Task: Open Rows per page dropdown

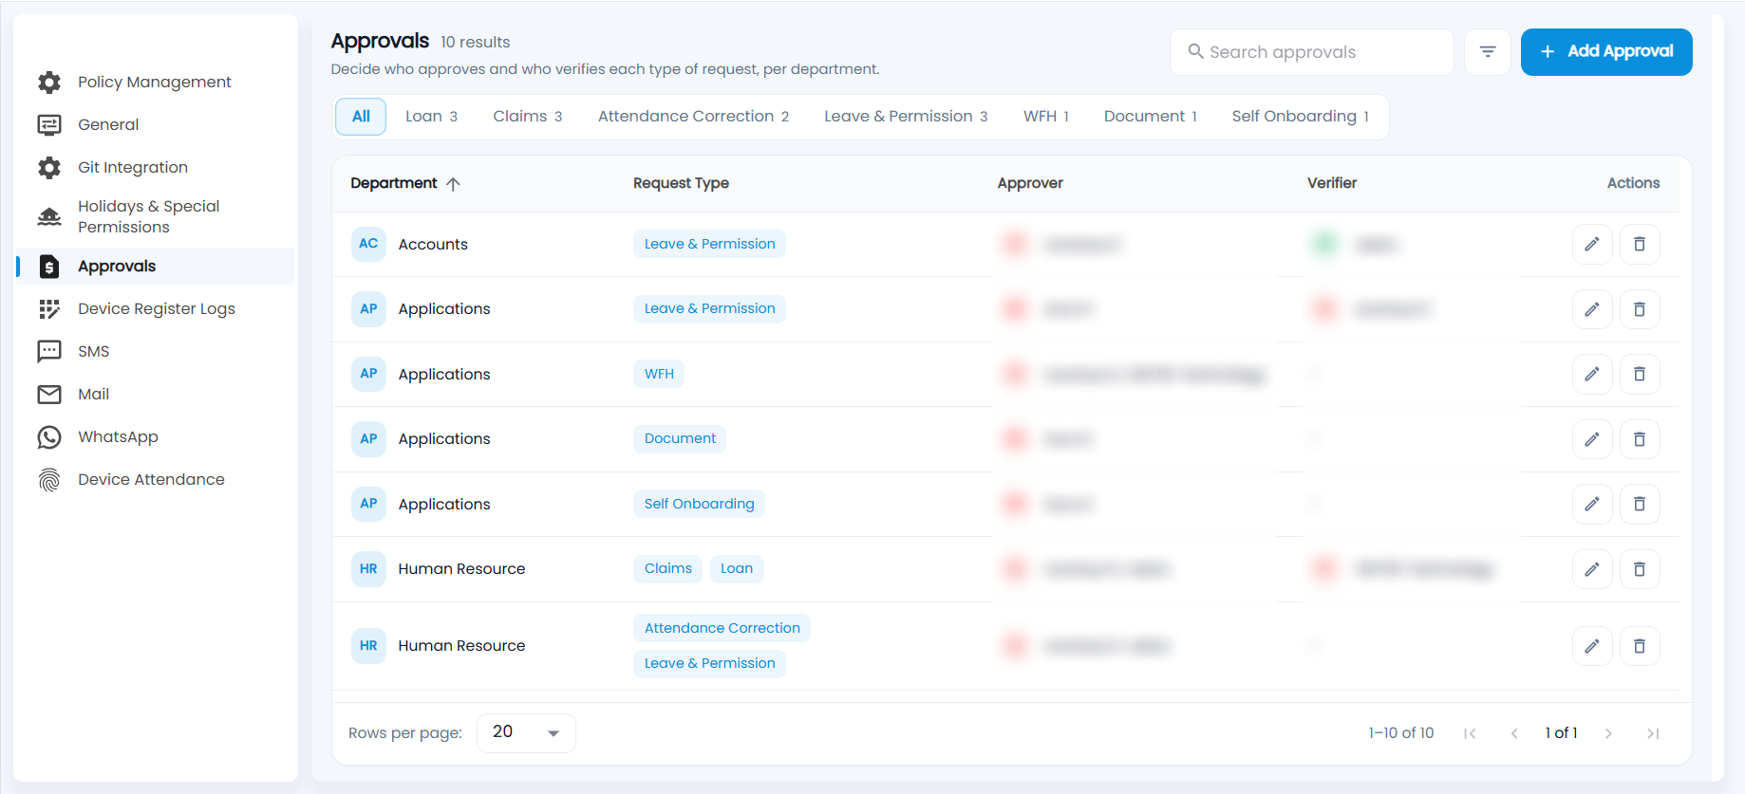Action: (x=526, y=732)
